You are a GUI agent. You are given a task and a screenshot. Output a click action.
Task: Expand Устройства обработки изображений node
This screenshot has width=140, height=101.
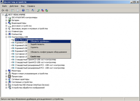tap(6, 88)
